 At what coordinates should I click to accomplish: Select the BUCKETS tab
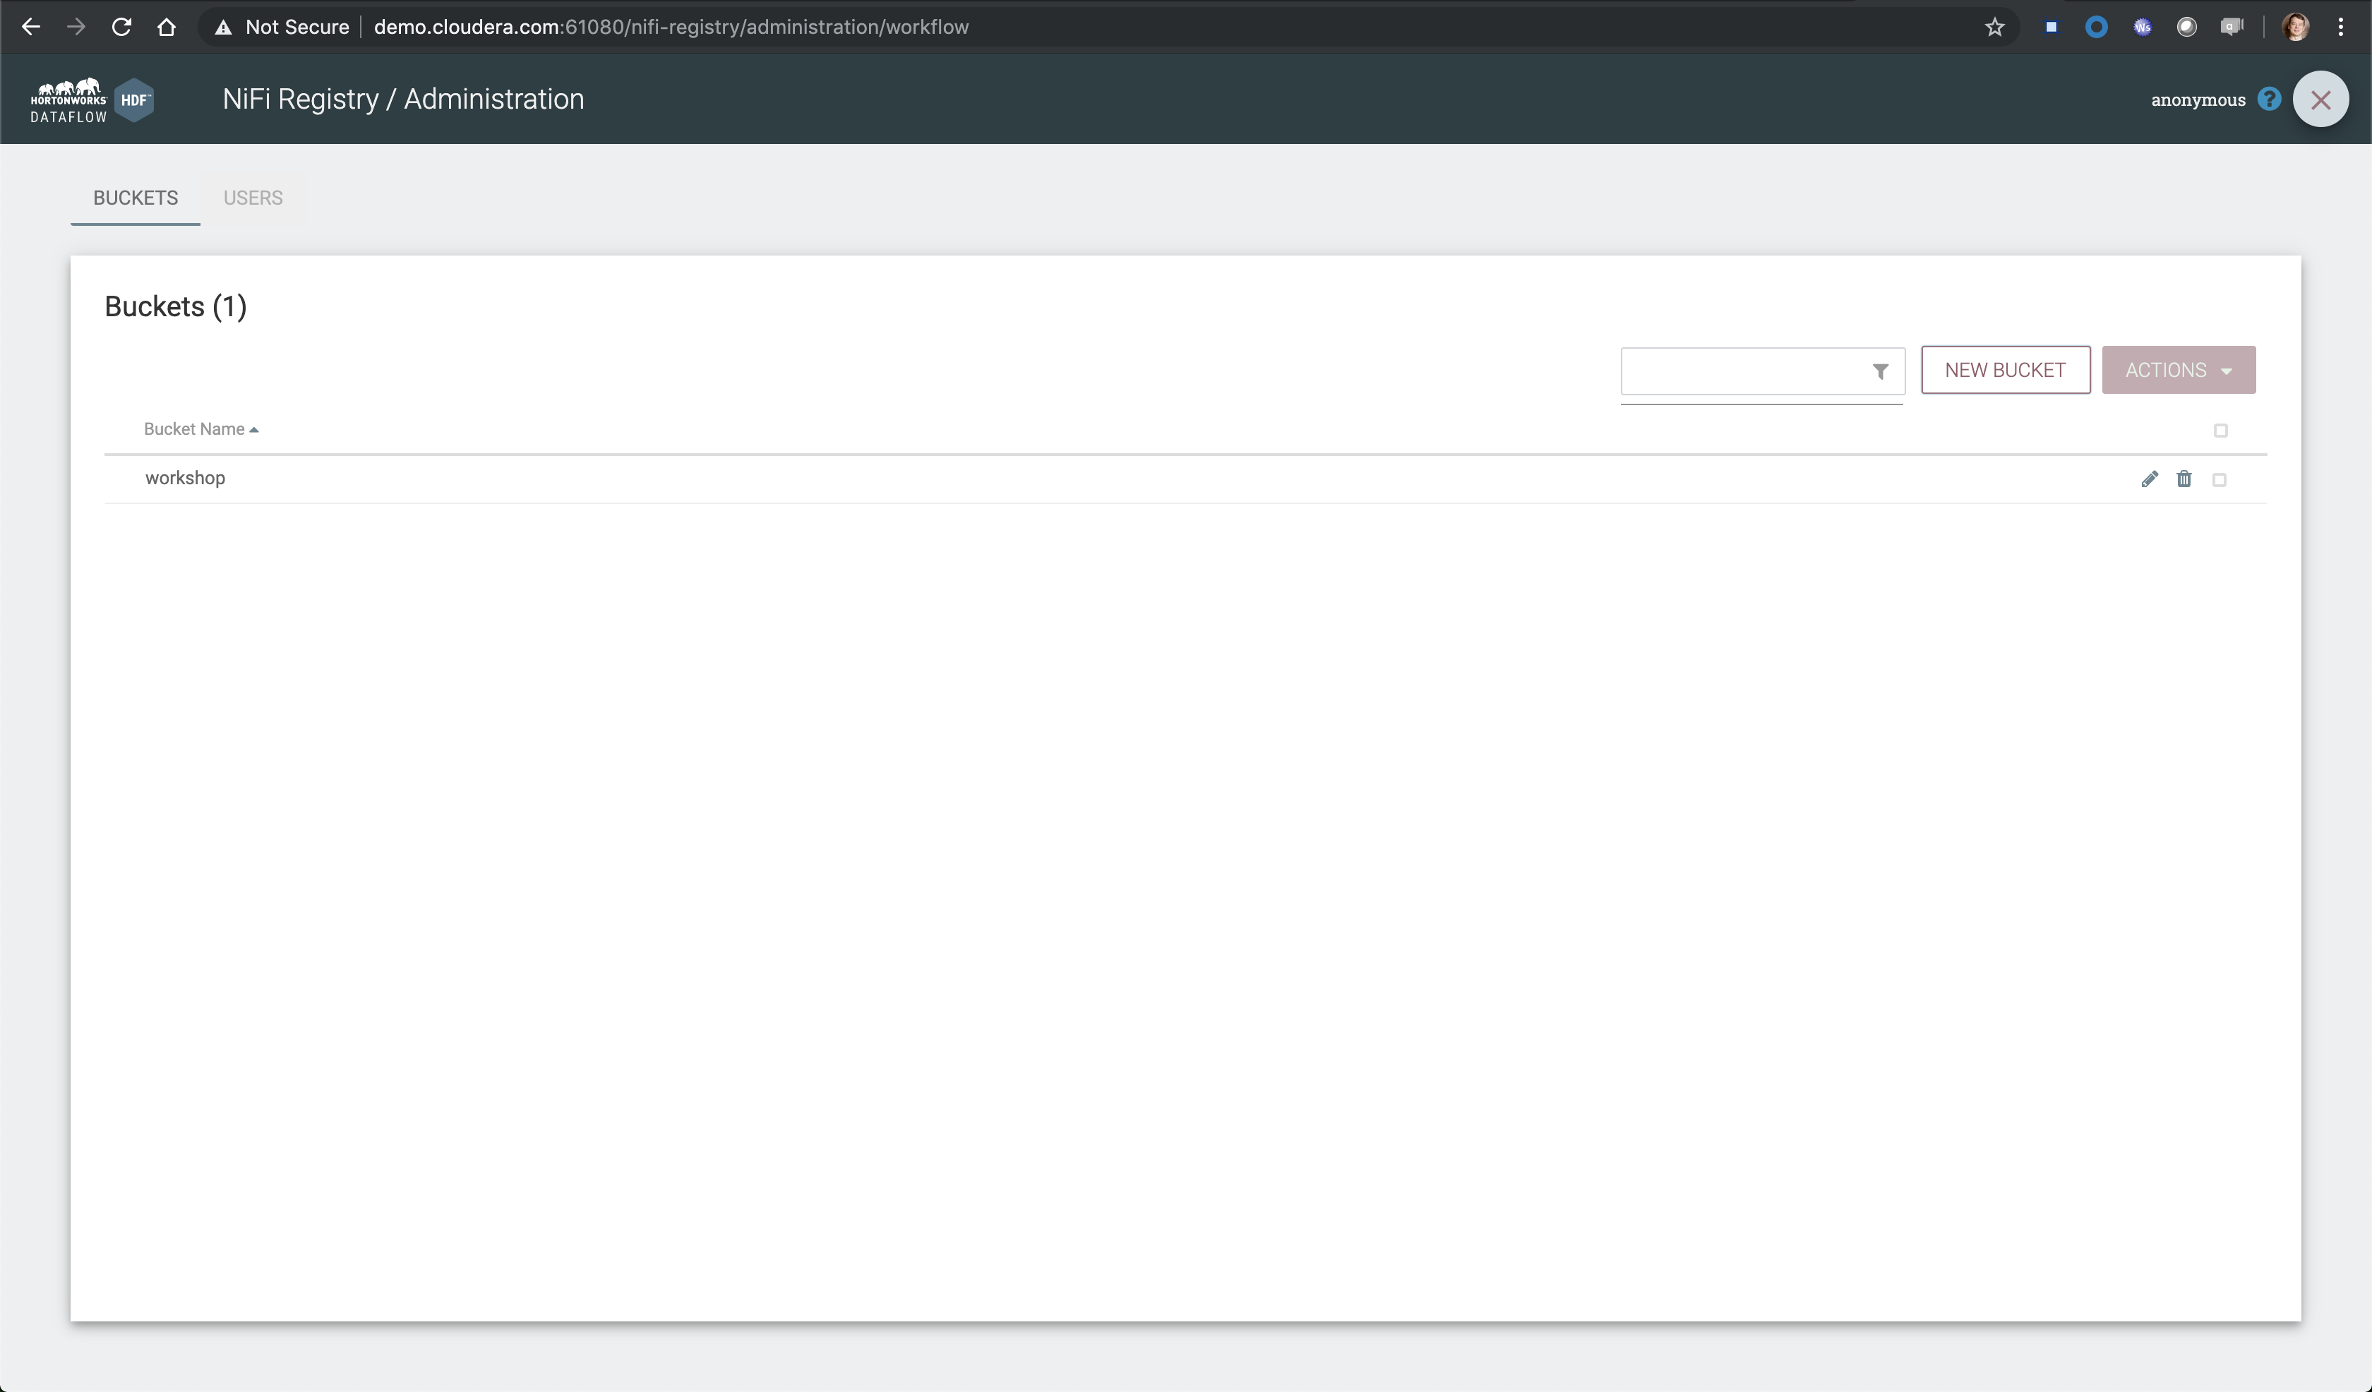pos(136,198)
